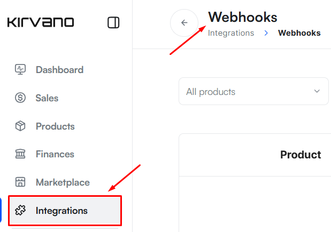Collapse the sidebar with the panel icon
This screenshot has width=331, height=232.
pyautogui.click(x=113, y=22)
